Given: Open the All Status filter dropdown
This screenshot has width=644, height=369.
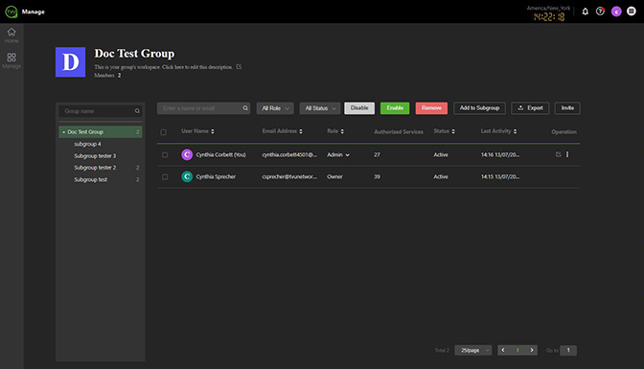Looking at the screenshot, I should pyautogui.click(x=320, y=108).
